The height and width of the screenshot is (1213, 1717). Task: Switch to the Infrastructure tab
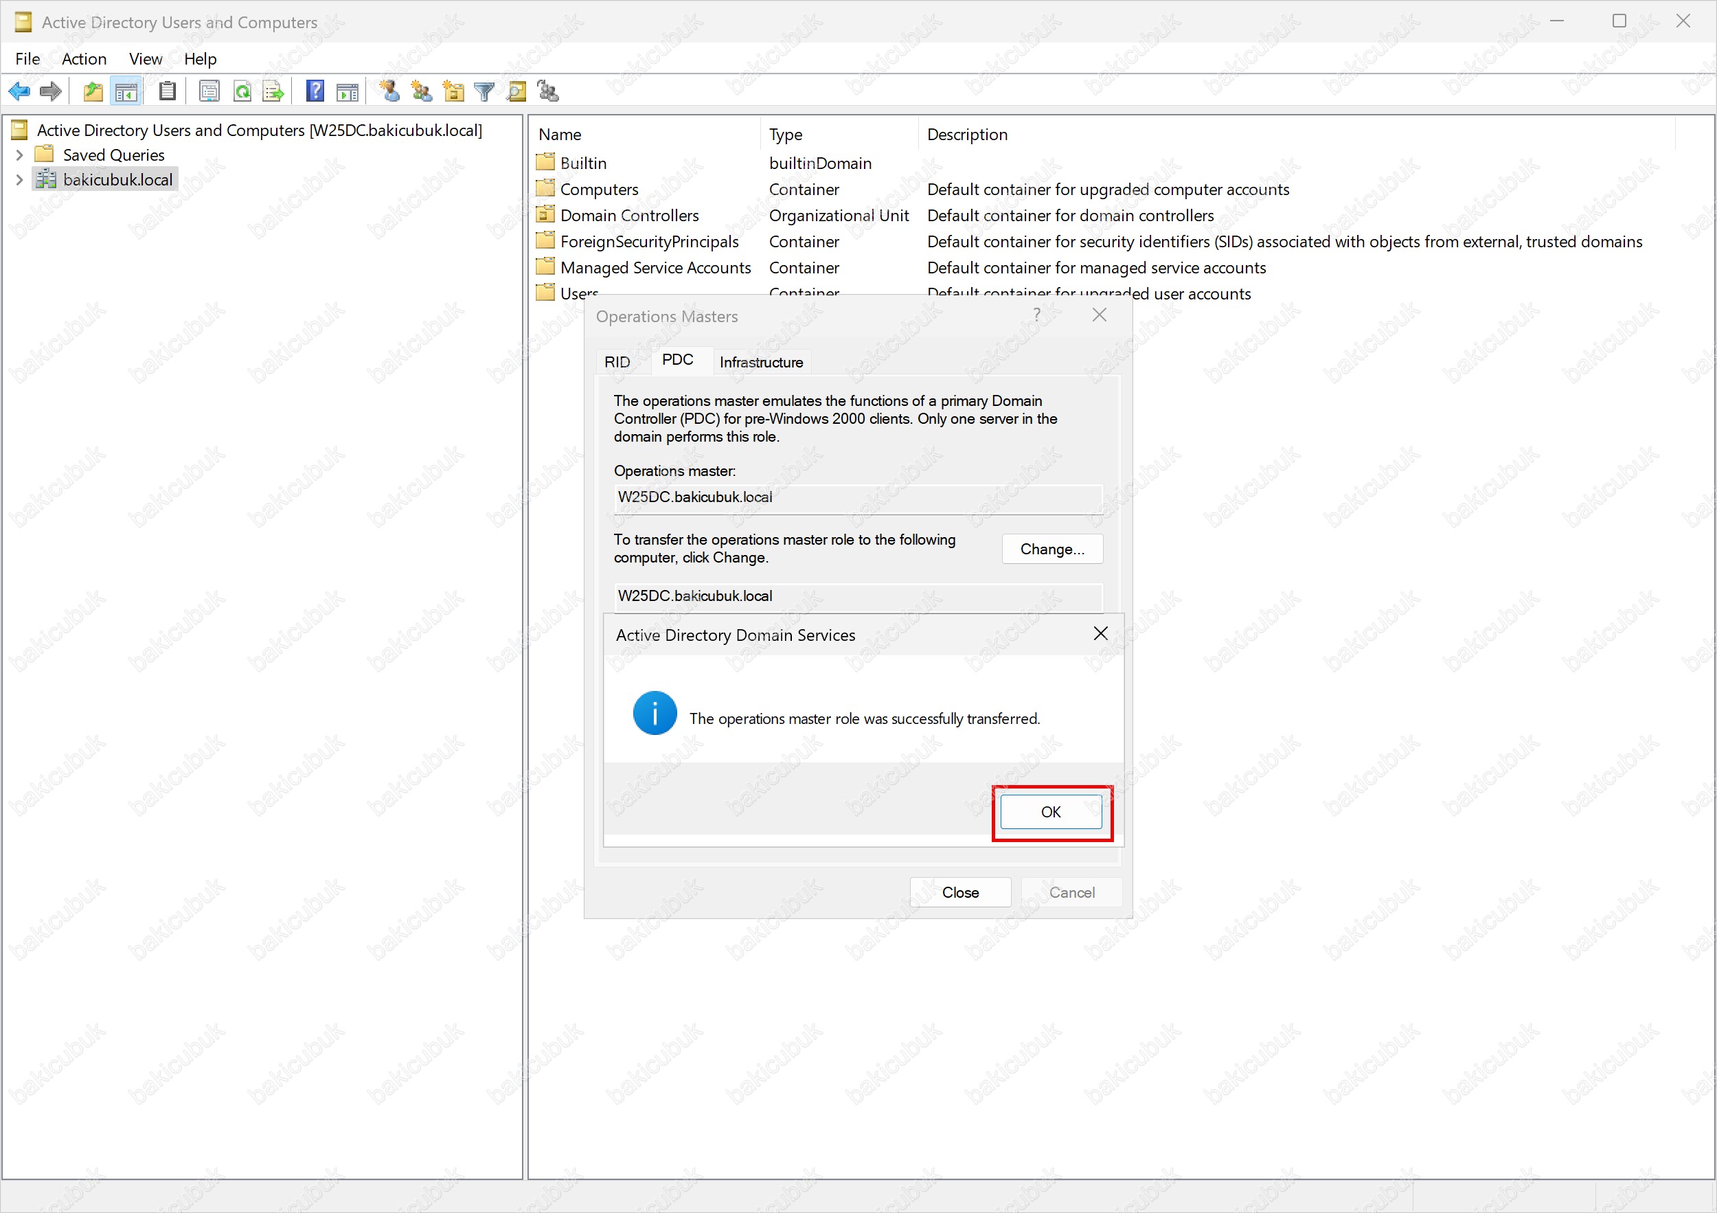[x=761, y=362]
